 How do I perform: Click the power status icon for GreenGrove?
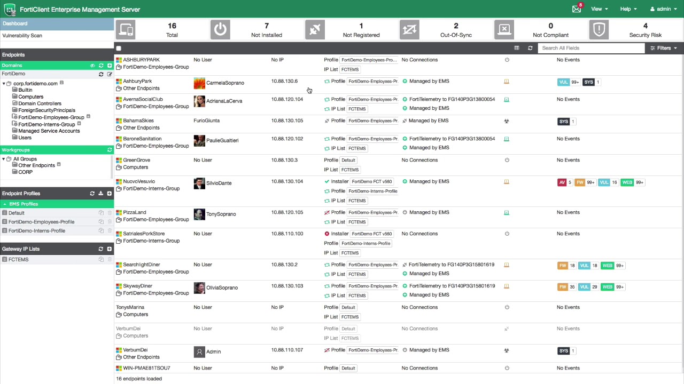[x=507, y=160]
